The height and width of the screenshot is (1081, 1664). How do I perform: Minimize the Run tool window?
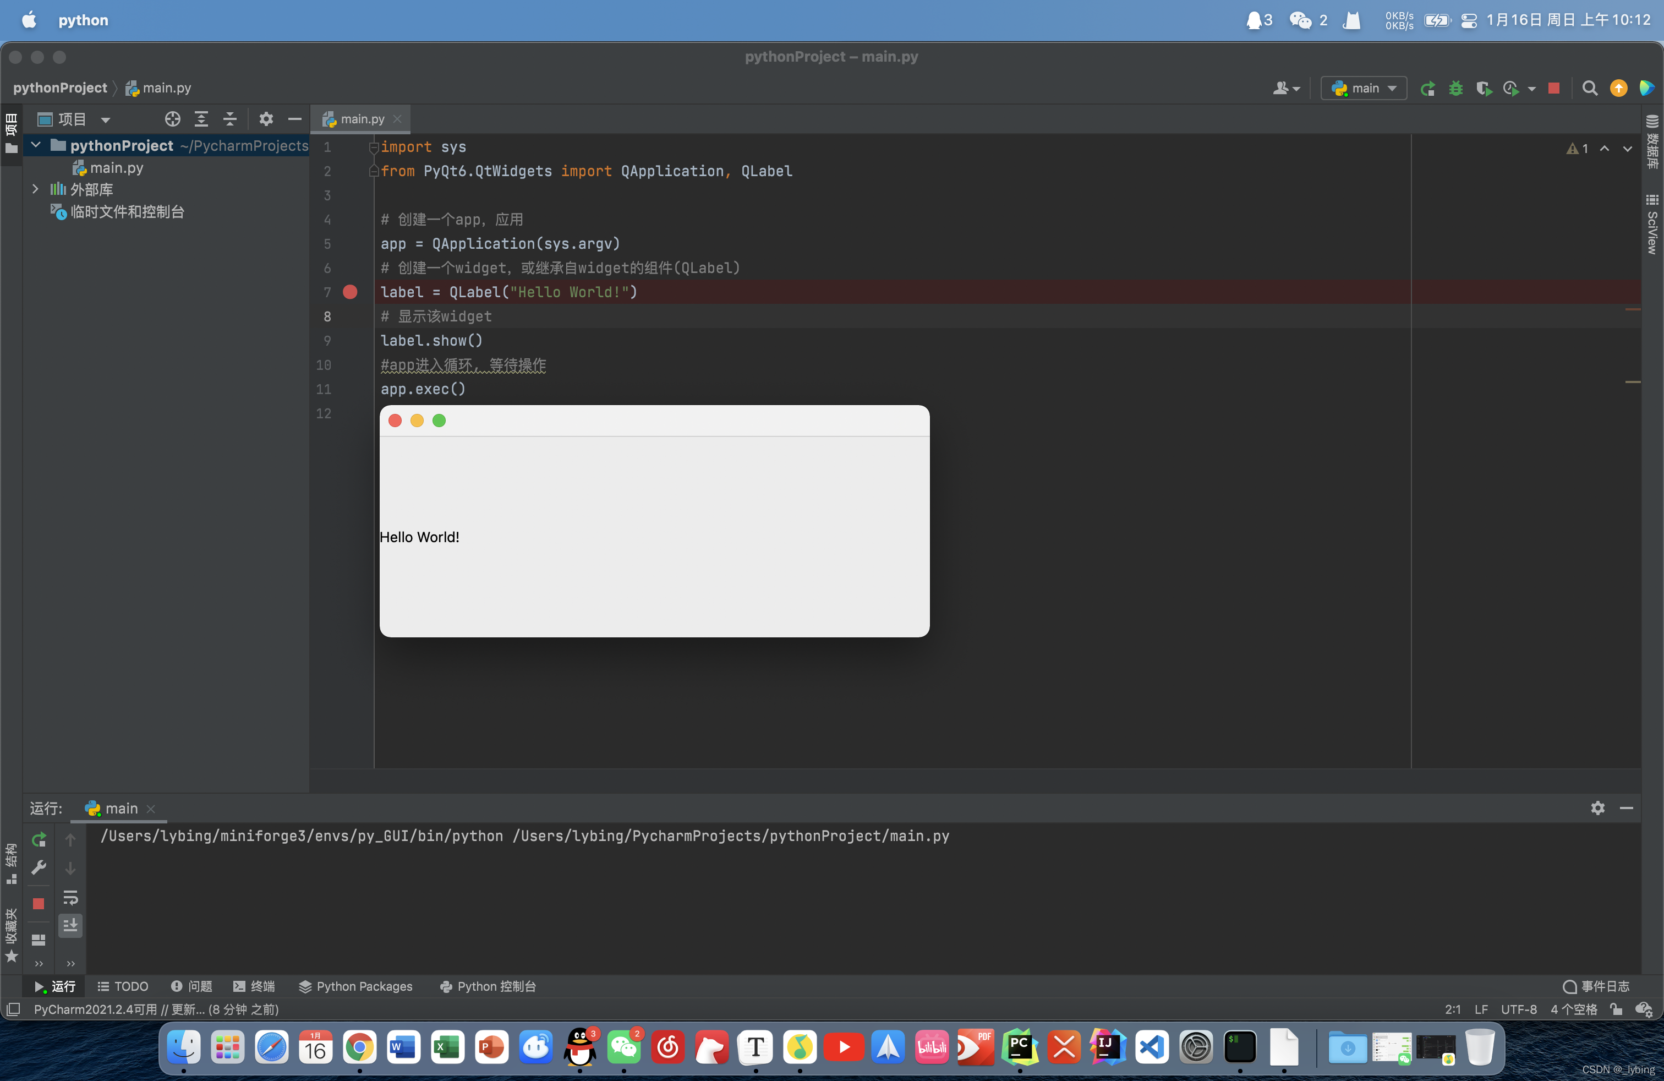pyautogui.click(x=1626, y=807)
